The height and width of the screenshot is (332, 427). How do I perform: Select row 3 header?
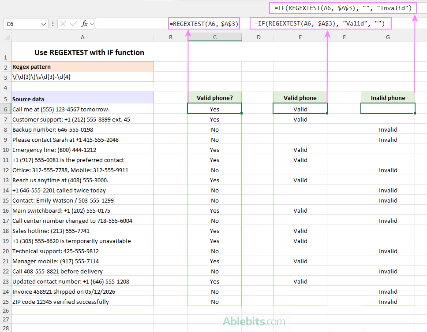coord(5,77)
